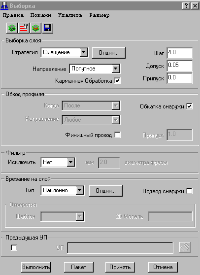Click the Выполнить button

pyautogui.click(x=36, y=267)
